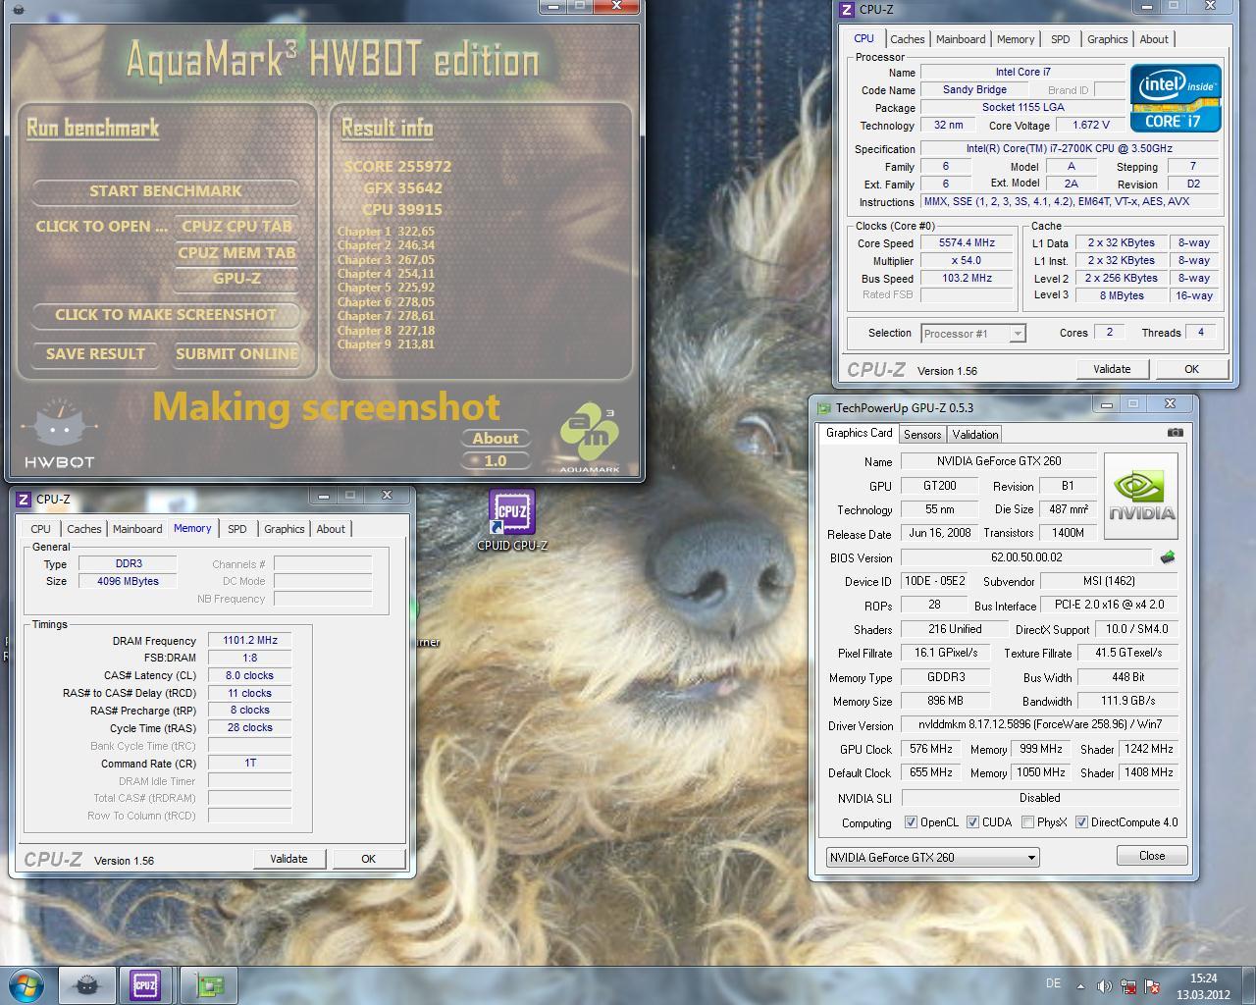The height and width of the screenshot is (1005, 1256).
Task: Click Show desktop strip at taskbar end
Action: [1249, 985]
